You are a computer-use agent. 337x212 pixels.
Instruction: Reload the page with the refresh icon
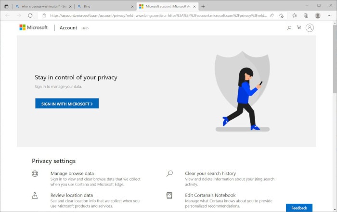(30, 15)
